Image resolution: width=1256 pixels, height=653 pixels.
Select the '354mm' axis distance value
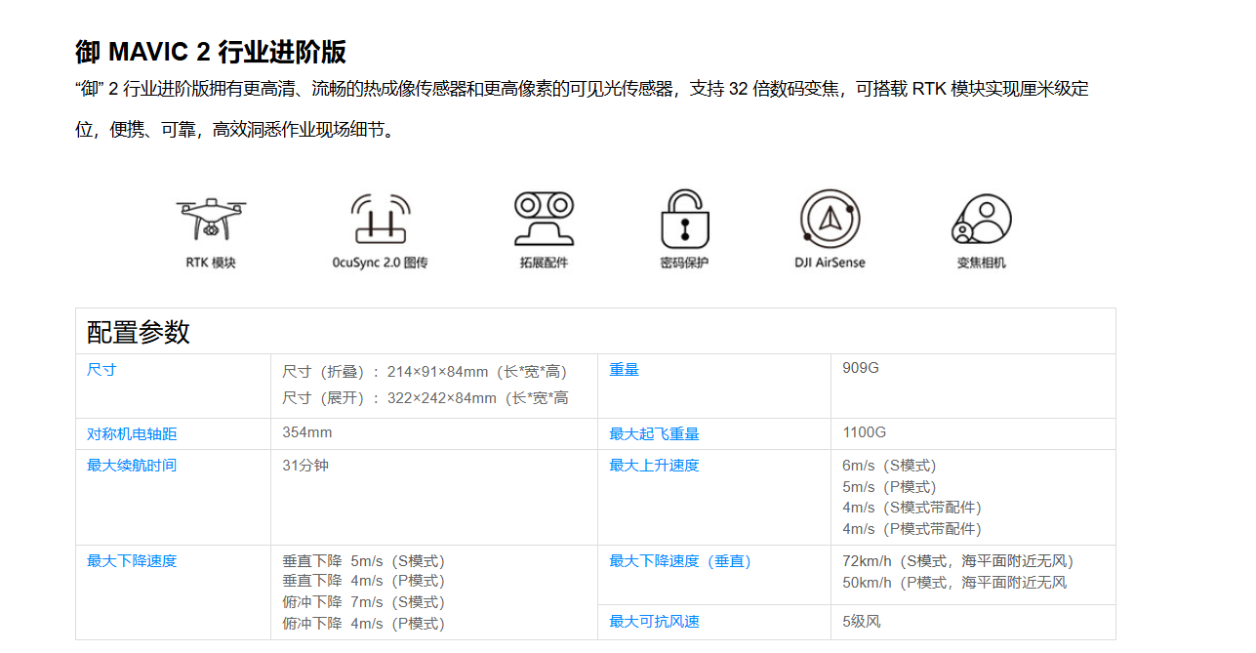click(x=307, y=432)
